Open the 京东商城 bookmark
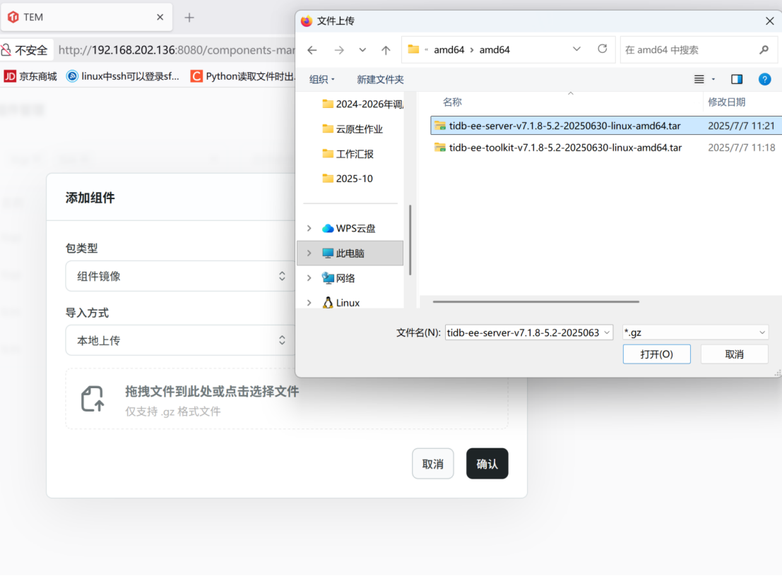This screenshot has width=782, height=576. 31,76
